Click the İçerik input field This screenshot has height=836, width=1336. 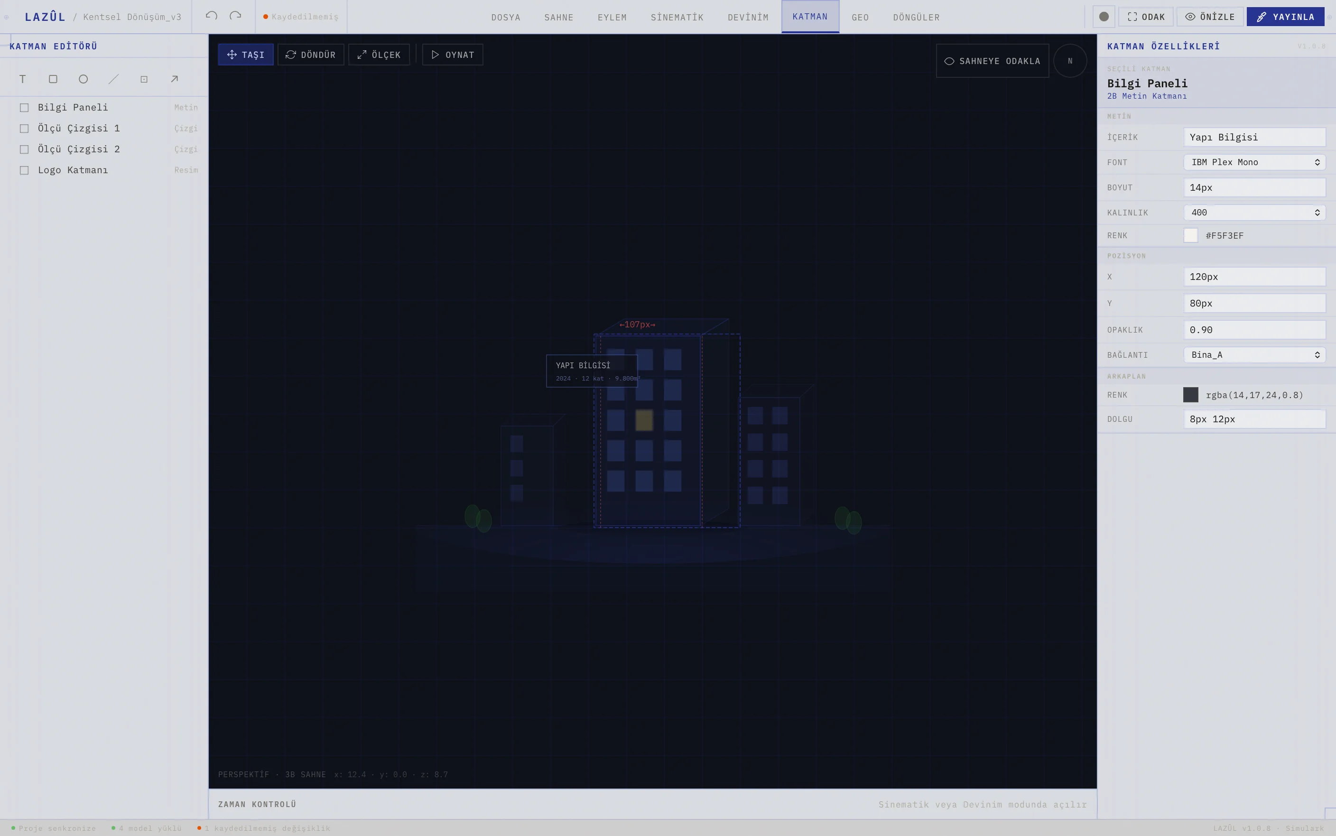click(1255, 137)
